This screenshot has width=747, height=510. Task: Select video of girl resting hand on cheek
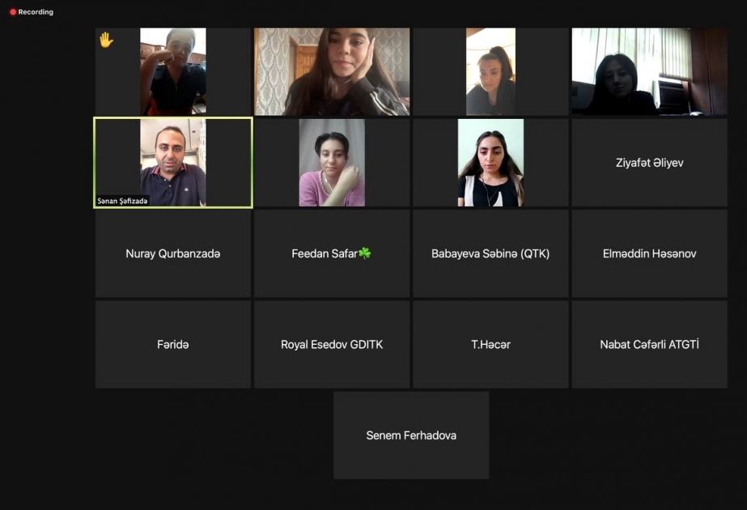point(332,71)
